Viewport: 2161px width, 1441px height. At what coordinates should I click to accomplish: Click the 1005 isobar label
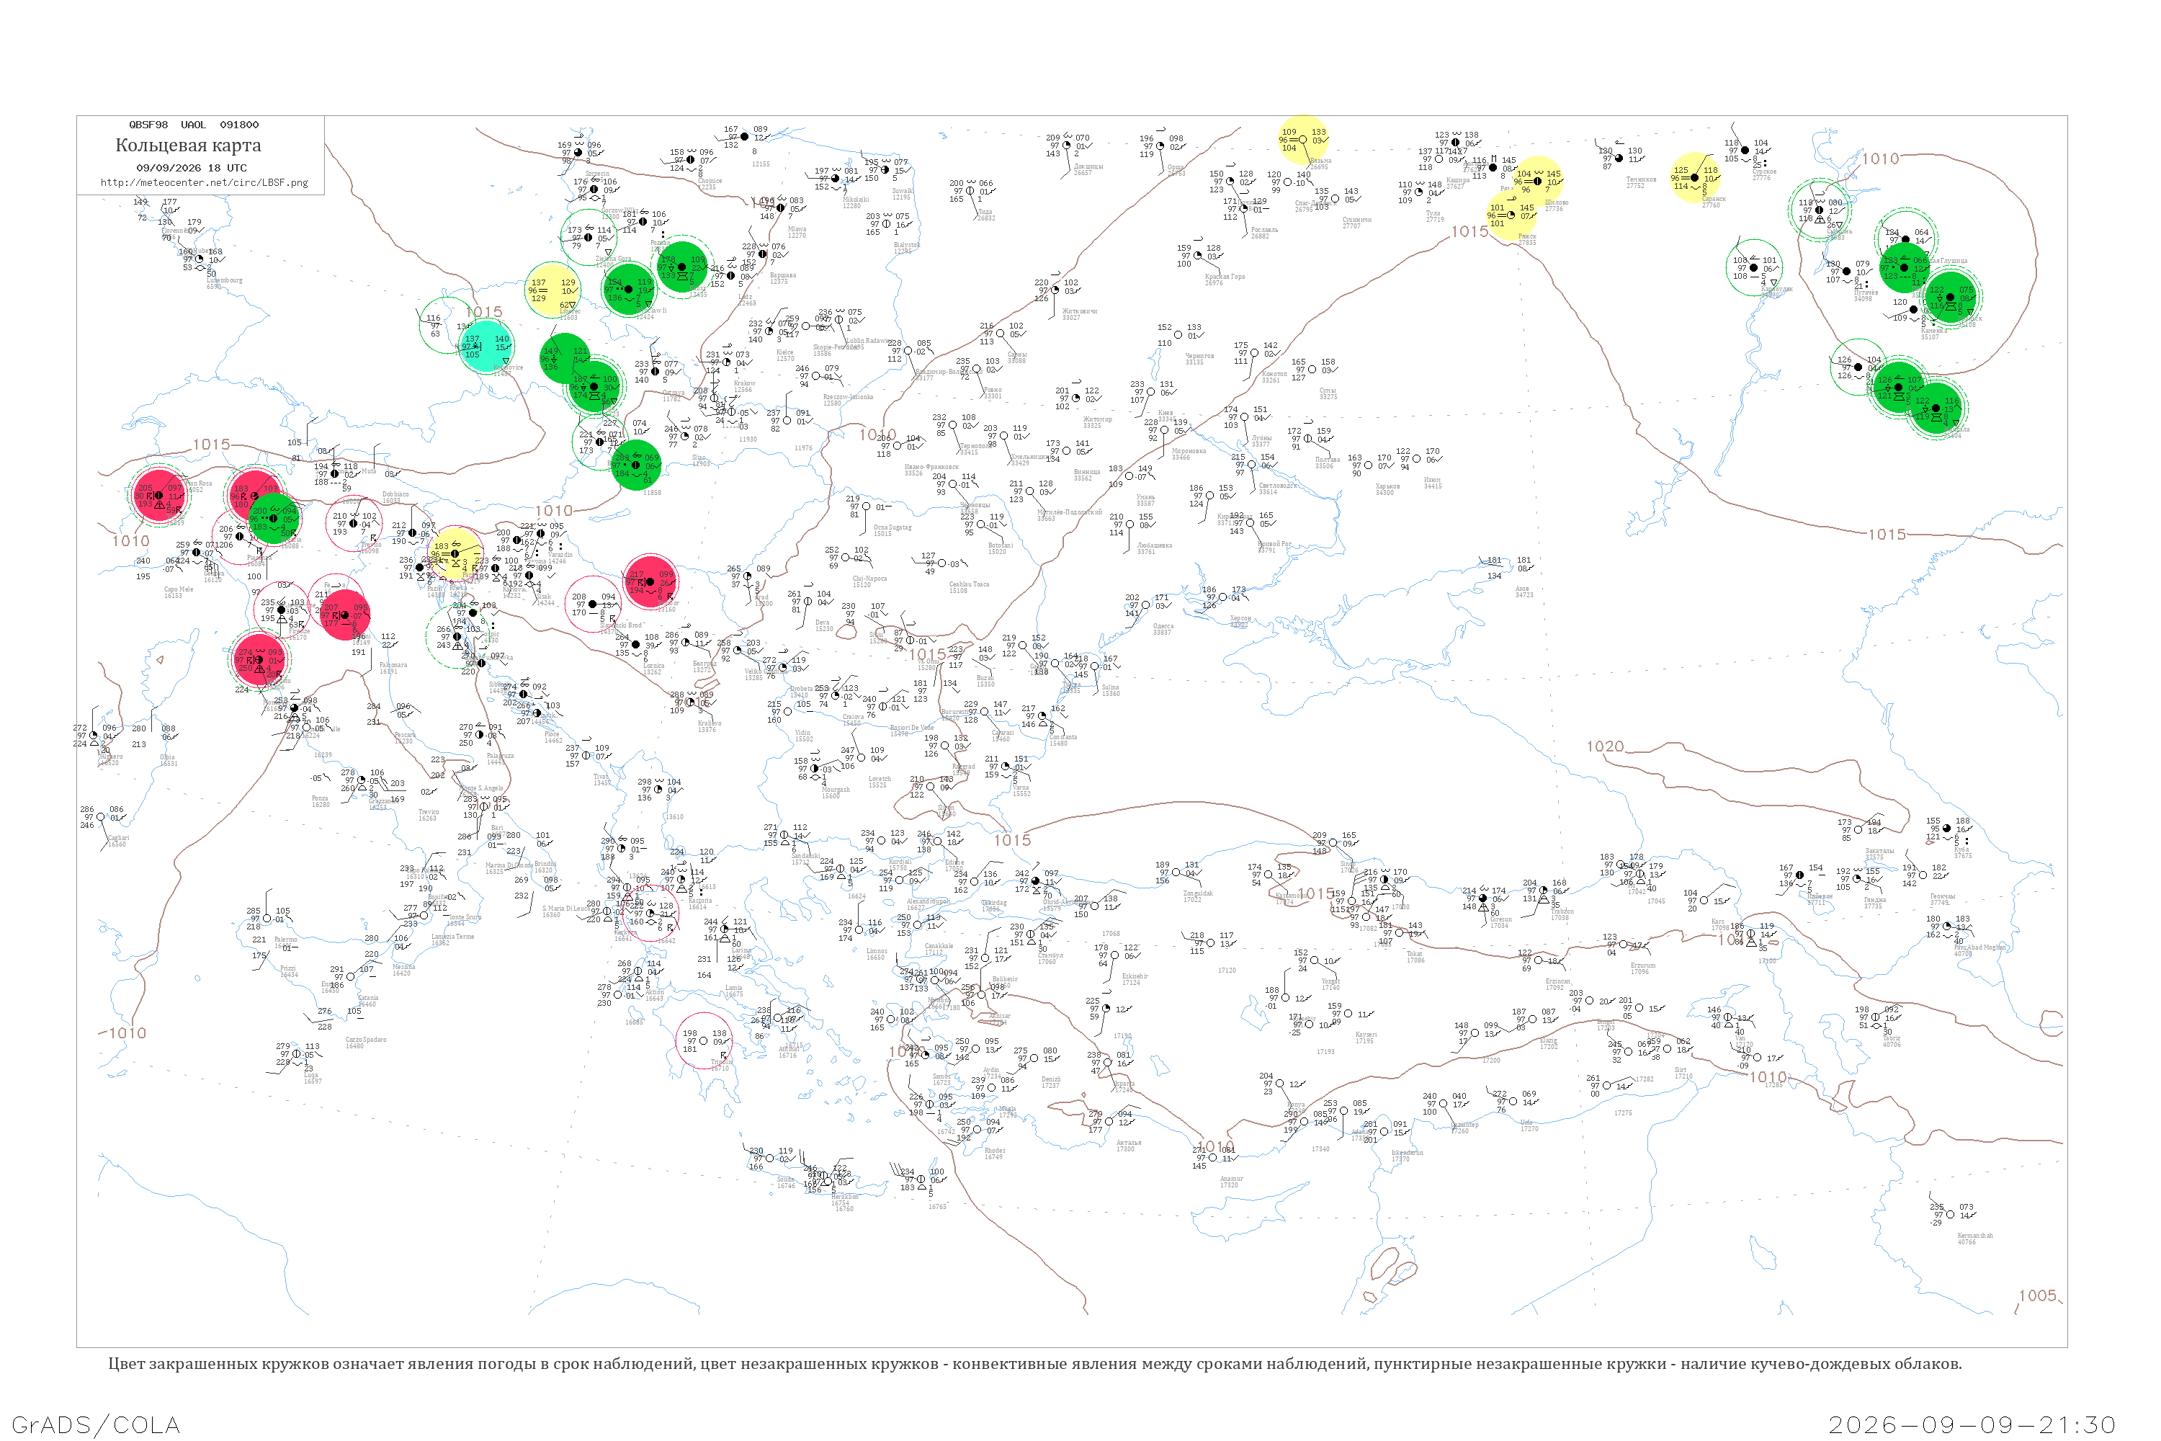2037,1295
